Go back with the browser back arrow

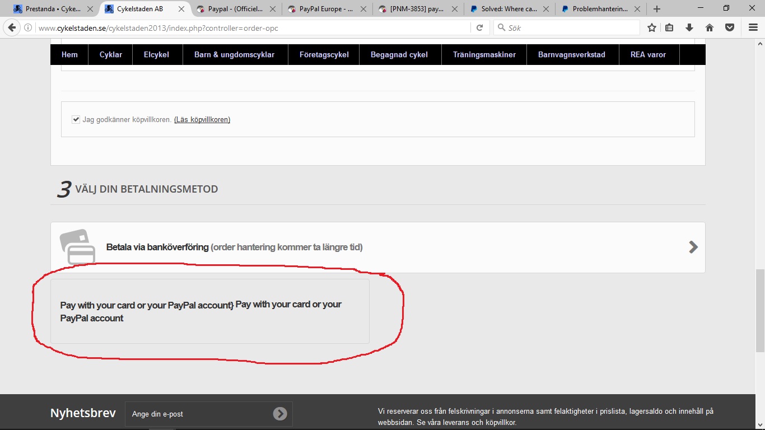(12, 27)
